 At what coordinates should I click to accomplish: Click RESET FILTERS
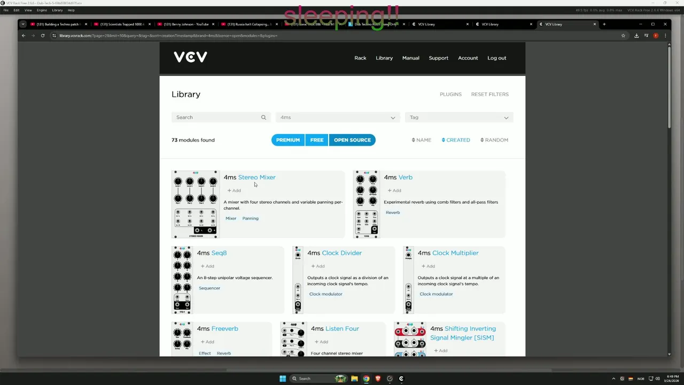pos(489,94)
